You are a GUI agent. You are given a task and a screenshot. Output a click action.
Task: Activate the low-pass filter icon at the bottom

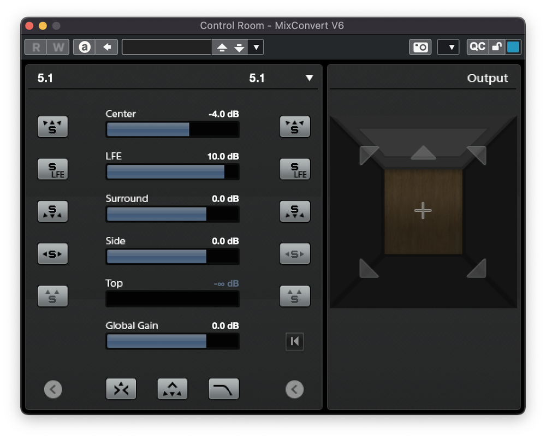pyautogui.click(x=223, y=389)
